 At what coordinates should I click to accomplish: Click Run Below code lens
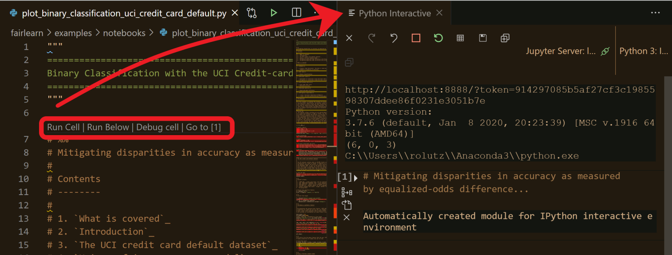(108, 127)
